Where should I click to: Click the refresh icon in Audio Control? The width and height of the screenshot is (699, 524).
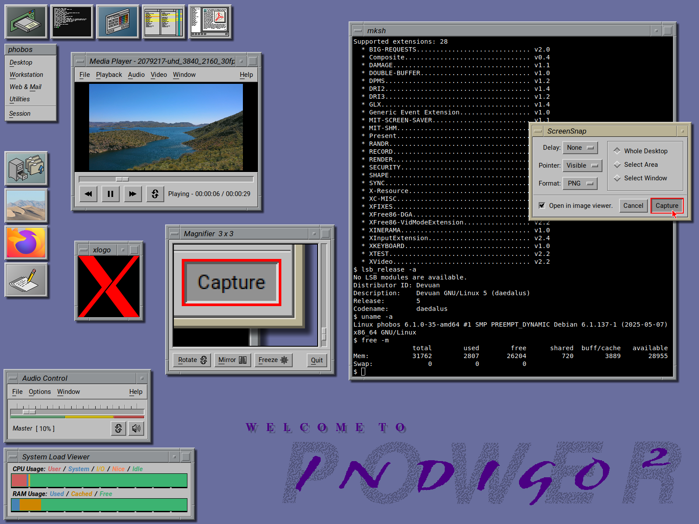point(118,428)
